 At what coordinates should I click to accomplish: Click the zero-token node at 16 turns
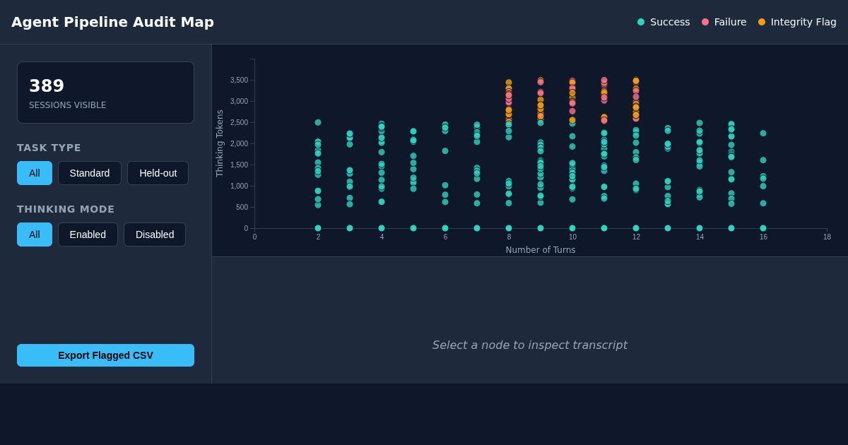(763, 228)
